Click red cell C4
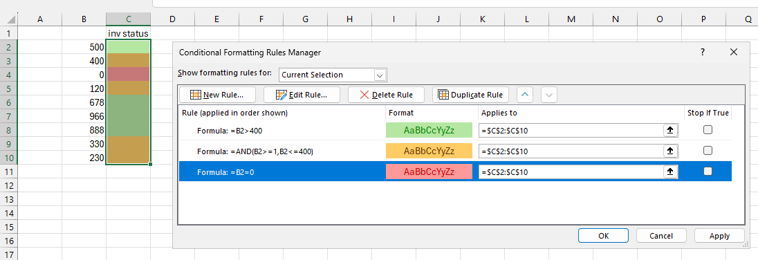The image size is (758, 260). (128, 75)
